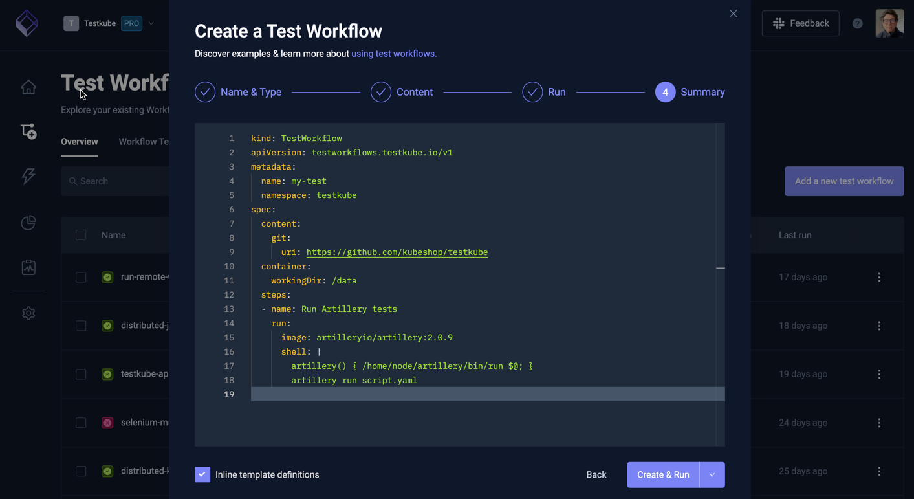Open the Home dashboard sidebar icon
Screen dimensions: 914x499
click(x=28, y=87)
